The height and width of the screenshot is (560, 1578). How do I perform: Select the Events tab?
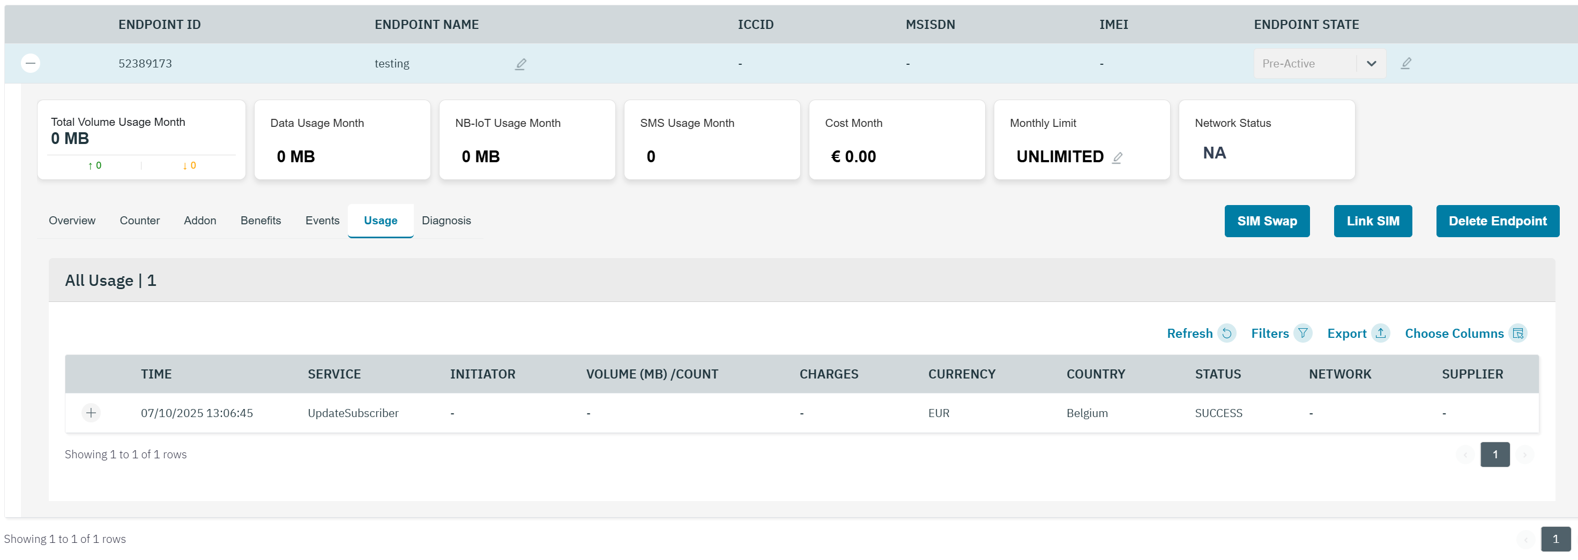pos(322,221)
